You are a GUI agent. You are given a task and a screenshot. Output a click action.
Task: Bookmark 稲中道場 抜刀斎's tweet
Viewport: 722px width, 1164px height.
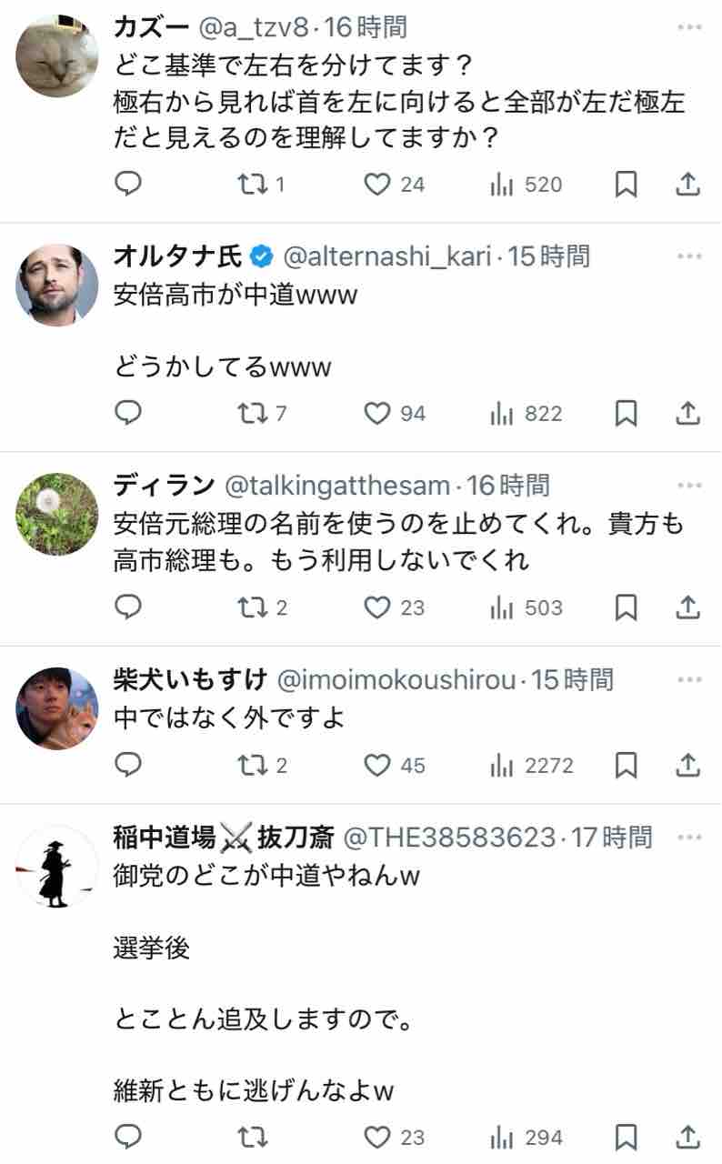tap(626, 1137)
